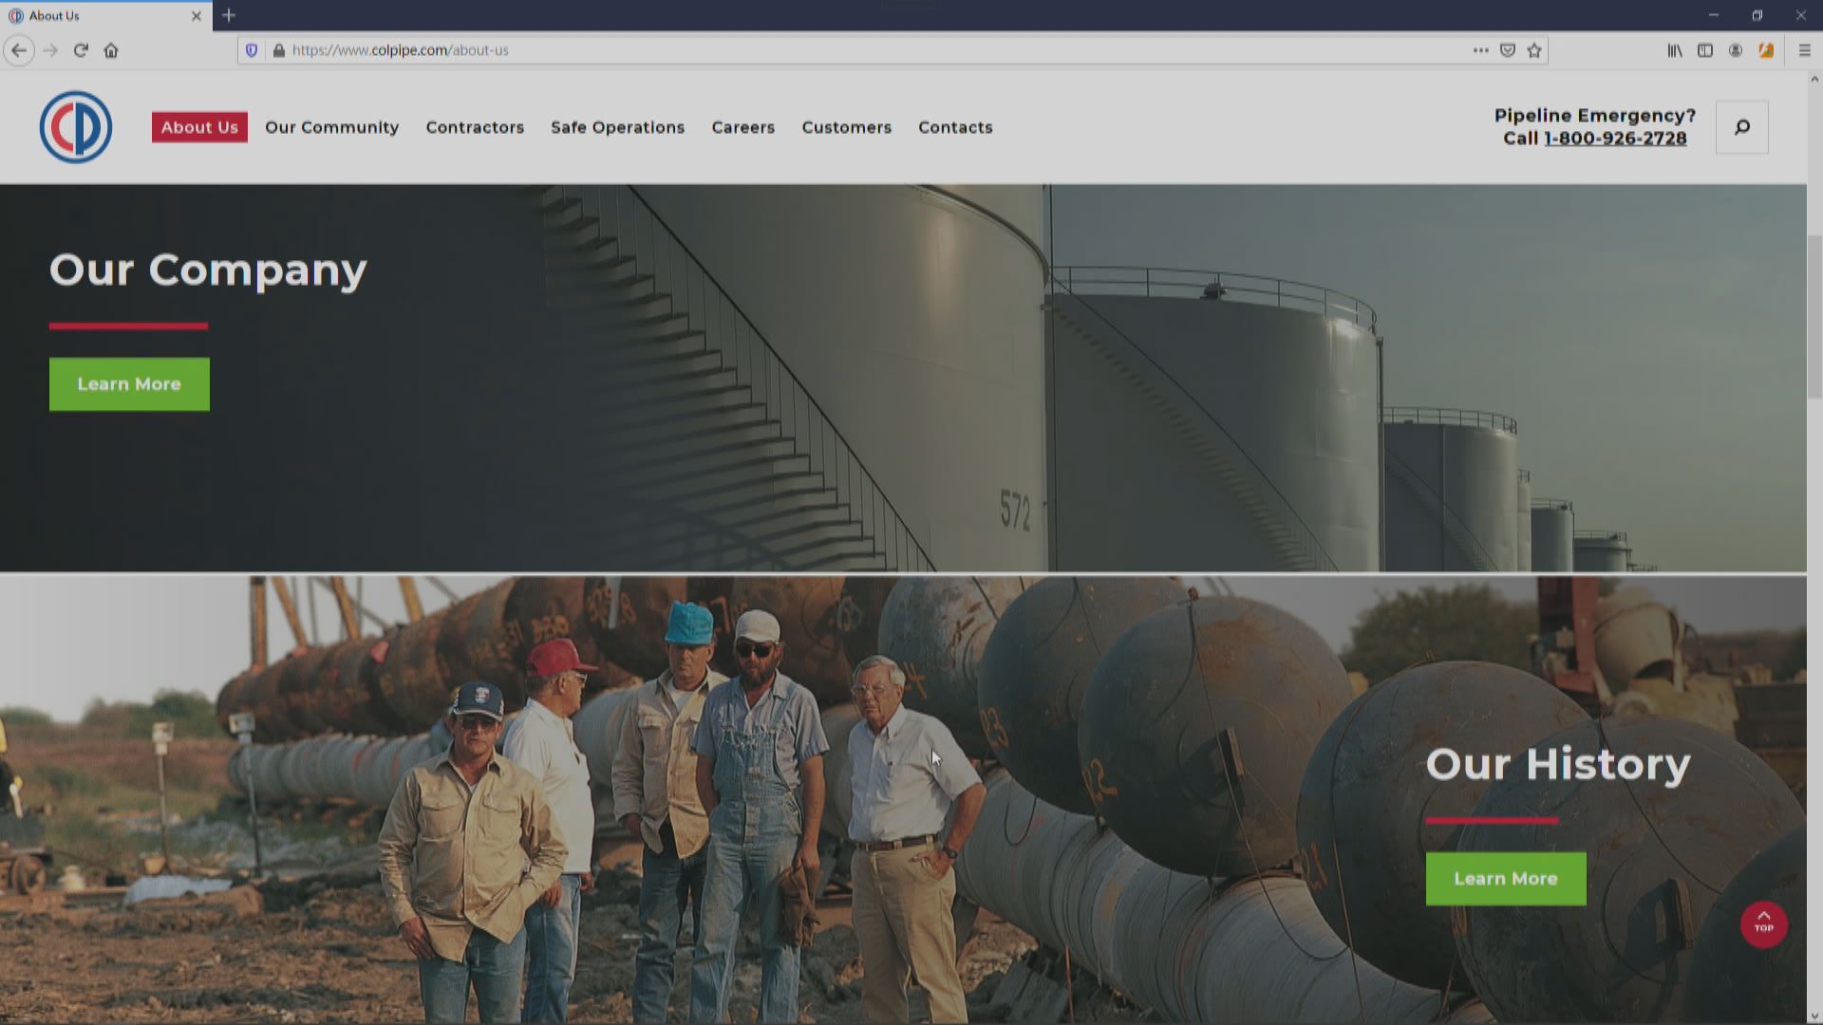Open a new browser tab
The height and width of the screenshot is (1025, 1823).
coord(229,15)
